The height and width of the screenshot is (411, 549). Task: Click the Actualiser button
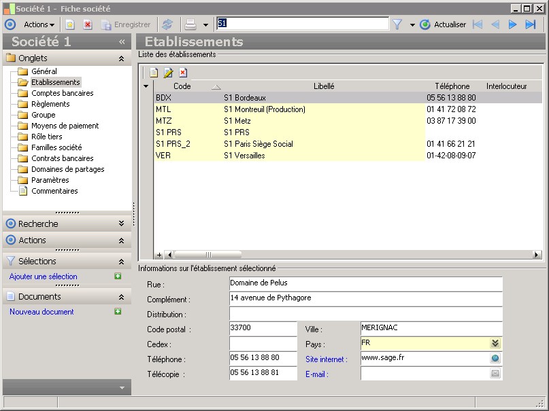[x=443, y=24]
